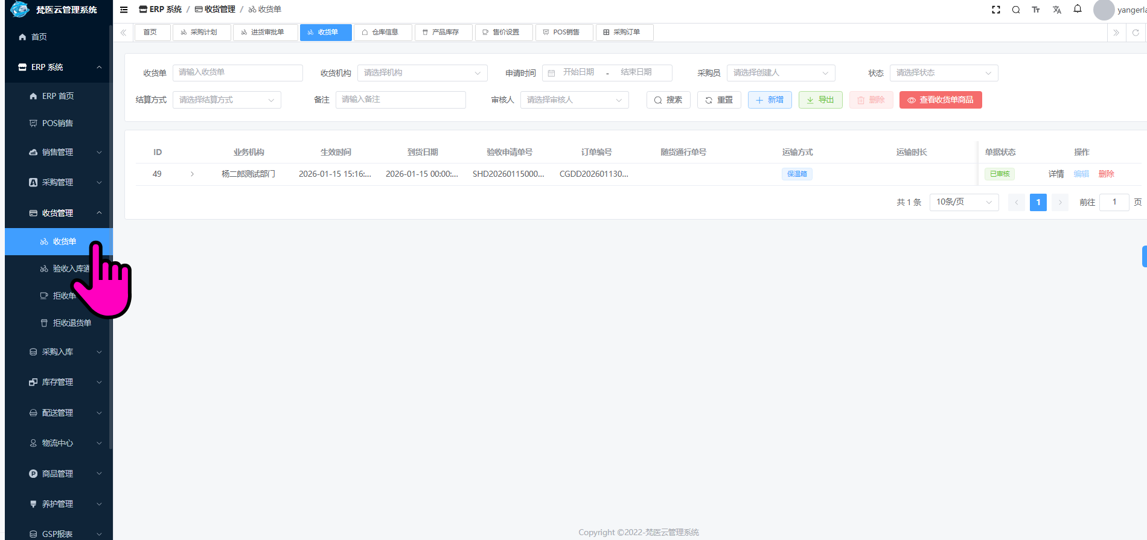
Task: Click the 详情 link for row 49
Action: coord(1056,174)
